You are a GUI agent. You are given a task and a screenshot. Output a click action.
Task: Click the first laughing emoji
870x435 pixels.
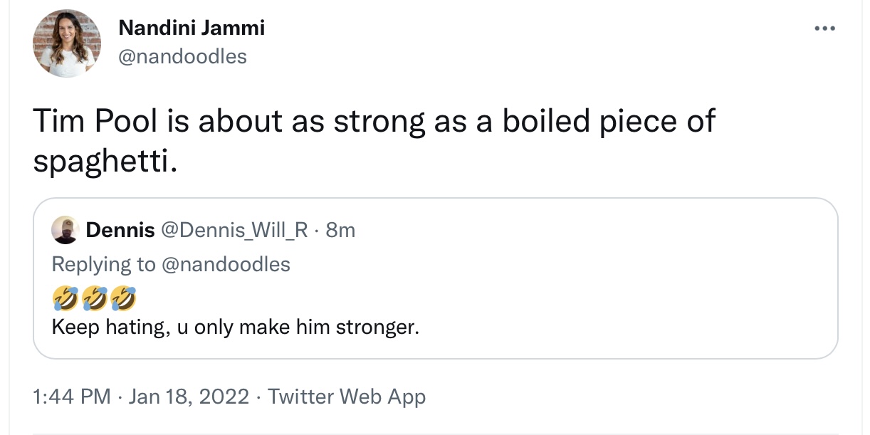click(65, 300)
